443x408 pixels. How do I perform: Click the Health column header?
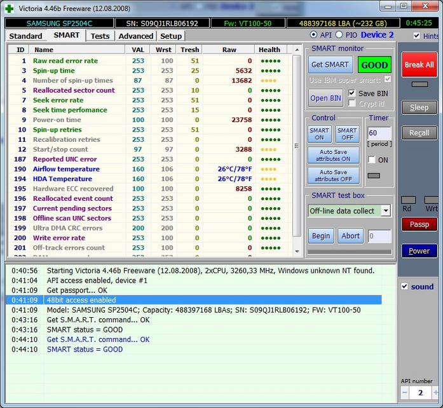pos(271,50)
